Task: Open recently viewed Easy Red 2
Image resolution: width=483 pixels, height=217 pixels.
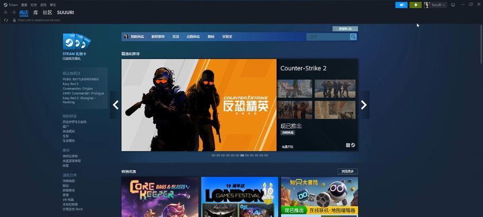Action: coord(71,84)
